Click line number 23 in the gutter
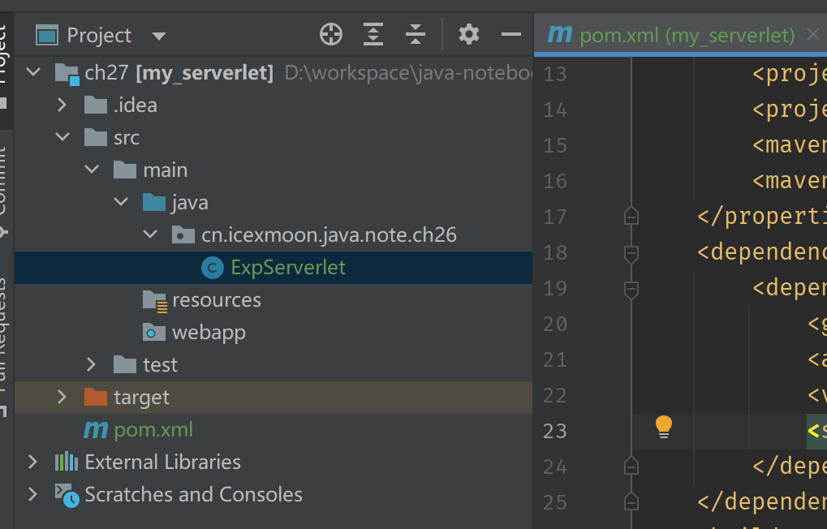Image resolution: width=827 pixels, height=529 pixels. [554, 431]
